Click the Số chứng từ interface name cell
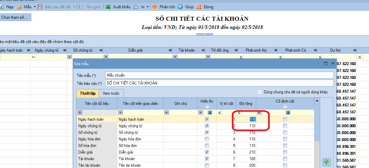 [140, 132]
